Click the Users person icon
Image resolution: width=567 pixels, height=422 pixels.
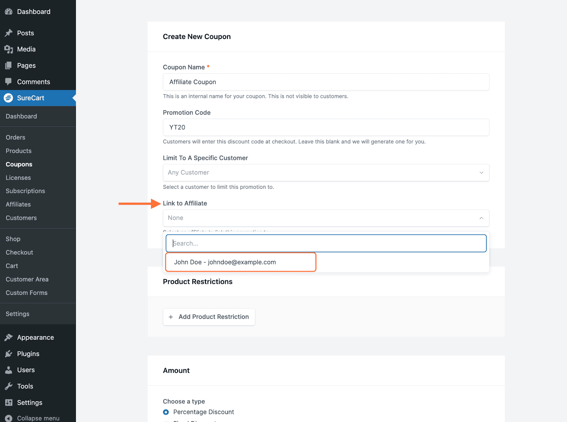[9, 370]
